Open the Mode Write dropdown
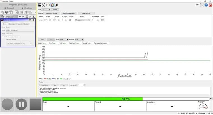Screen dimensions: 213x115 tap(64, 40)
